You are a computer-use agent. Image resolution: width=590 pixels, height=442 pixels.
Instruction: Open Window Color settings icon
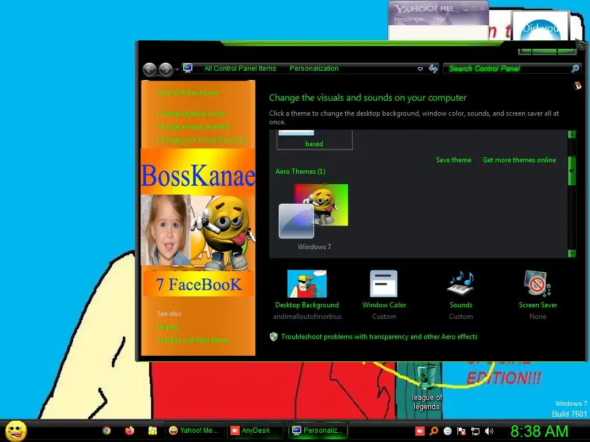click(x=384, y=284)
